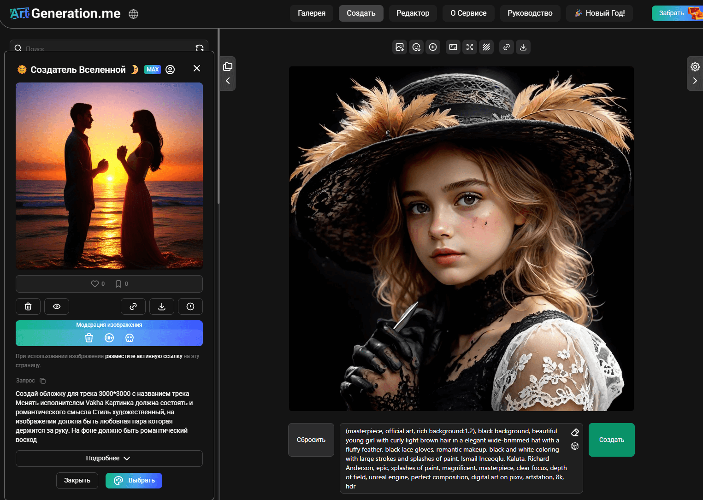The height and width of the screenshot is (500, 703).
Task: Open the sunset couple thumbnail image
Action: point(109,176)
